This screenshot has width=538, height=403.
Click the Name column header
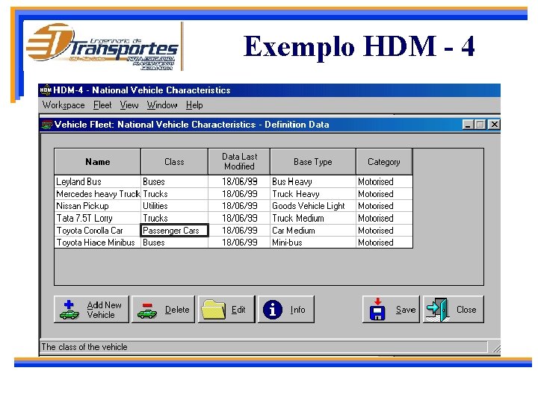coord(98,162)
